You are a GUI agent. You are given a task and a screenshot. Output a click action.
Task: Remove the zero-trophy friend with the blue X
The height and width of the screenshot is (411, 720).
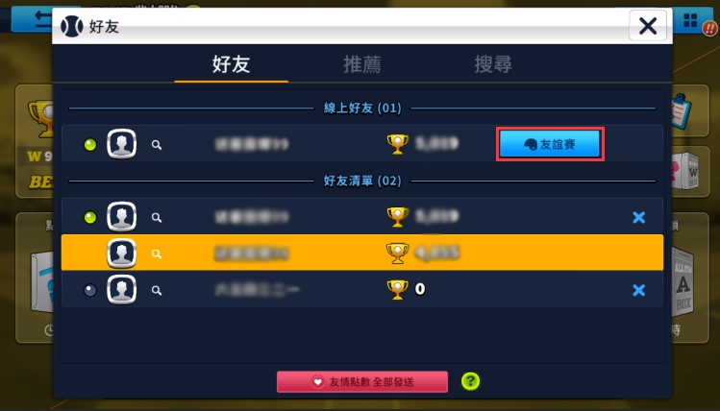click(x=638, y=290)
